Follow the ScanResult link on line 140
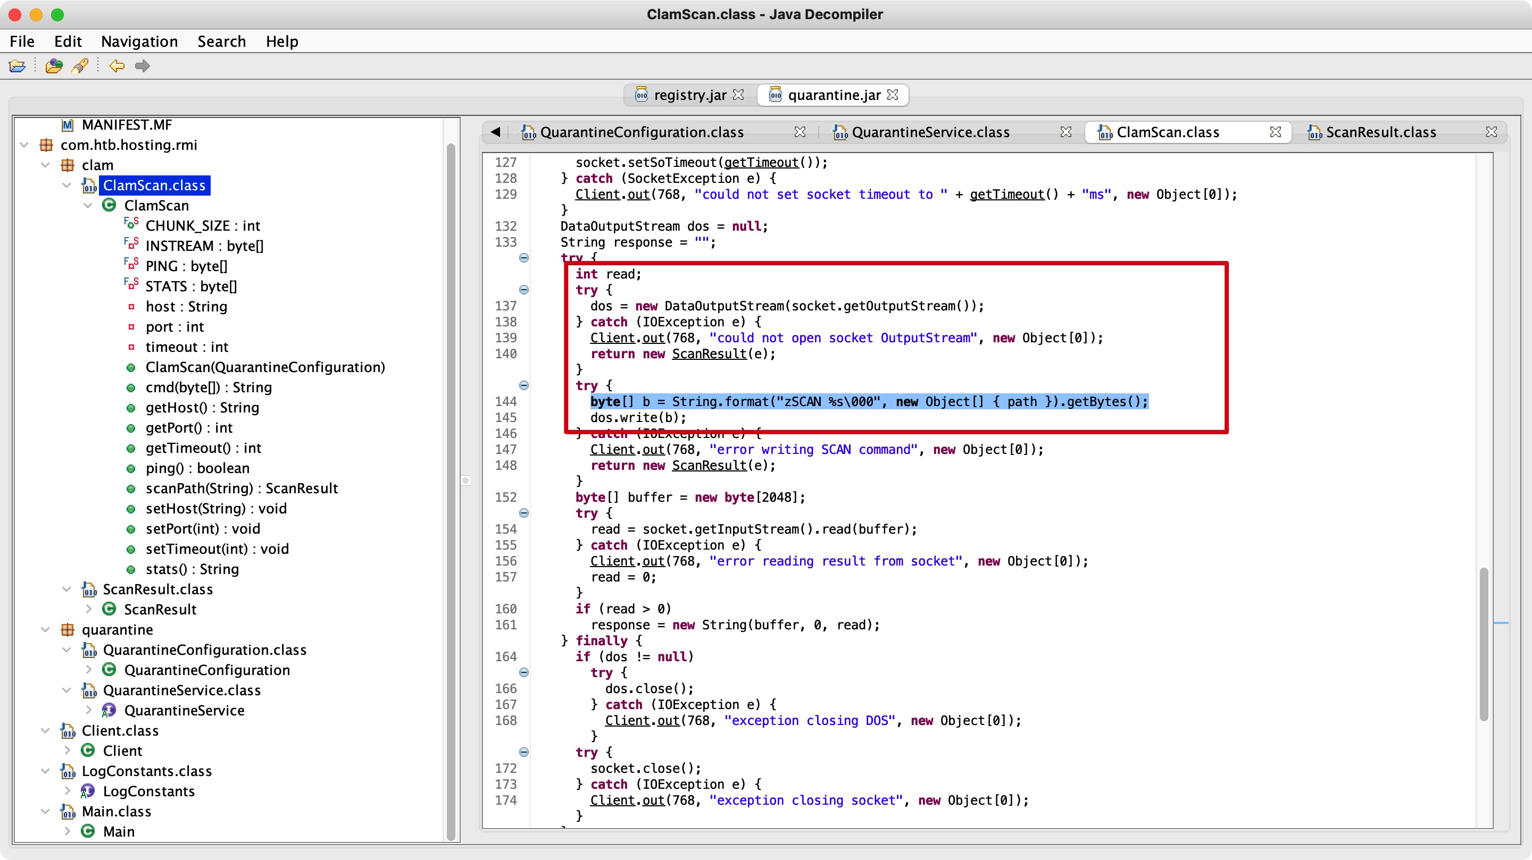The width and height of the screenshot is (1532, 860). pyautogui.click(x=709, y=354)
